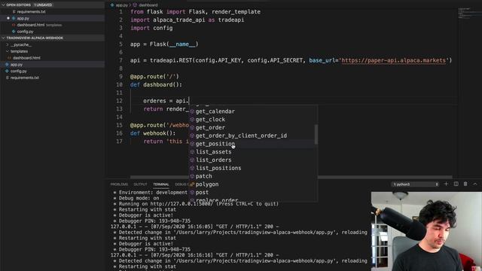Collapse the Open Editors section

tap(3, 5)
